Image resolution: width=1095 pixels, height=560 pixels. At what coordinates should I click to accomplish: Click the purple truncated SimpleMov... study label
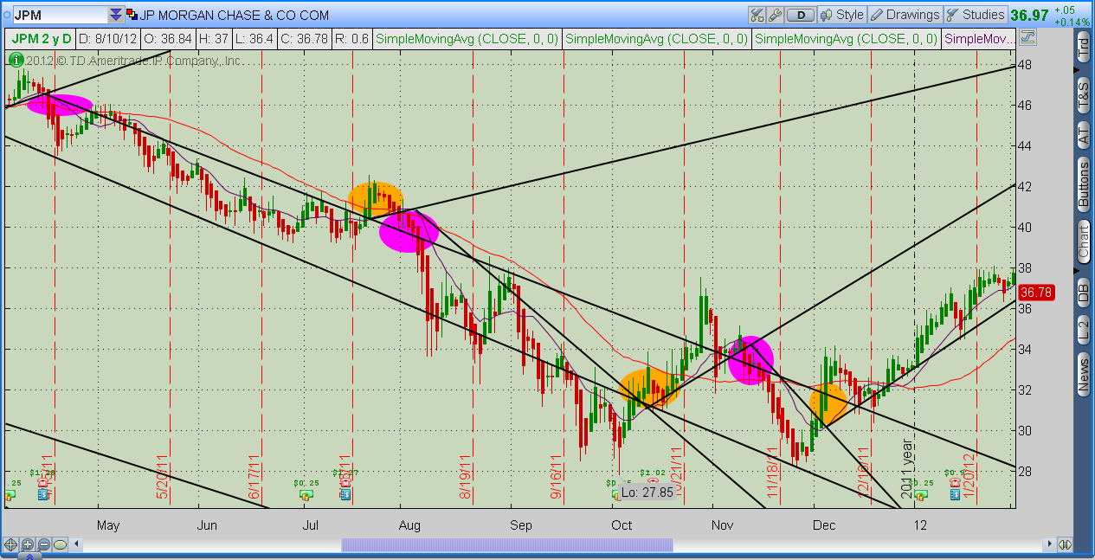978,38
